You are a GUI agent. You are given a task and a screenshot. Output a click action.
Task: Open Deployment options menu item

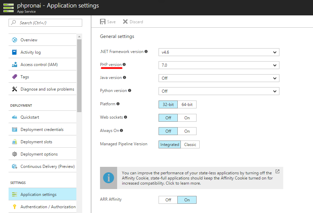(42, 154)
